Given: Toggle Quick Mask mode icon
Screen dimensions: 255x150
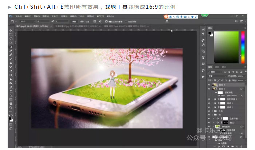Looking at the screenshot, I should click(x=11, y=124).
